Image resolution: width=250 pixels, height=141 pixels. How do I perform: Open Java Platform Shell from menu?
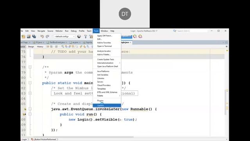coord(107,66)
